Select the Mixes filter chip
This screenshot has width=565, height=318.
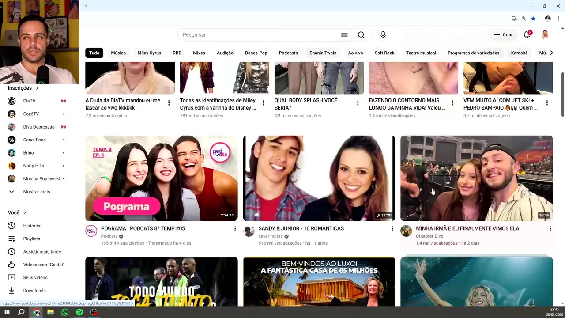coord(199,53)
